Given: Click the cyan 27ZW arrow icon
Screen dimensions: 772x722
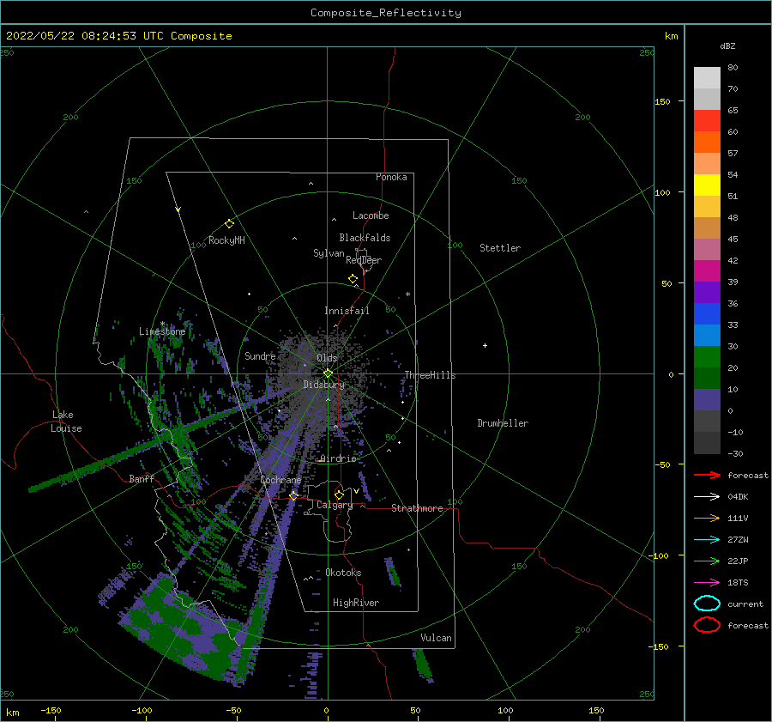Looking at the screenshot, I should [707, 540].
